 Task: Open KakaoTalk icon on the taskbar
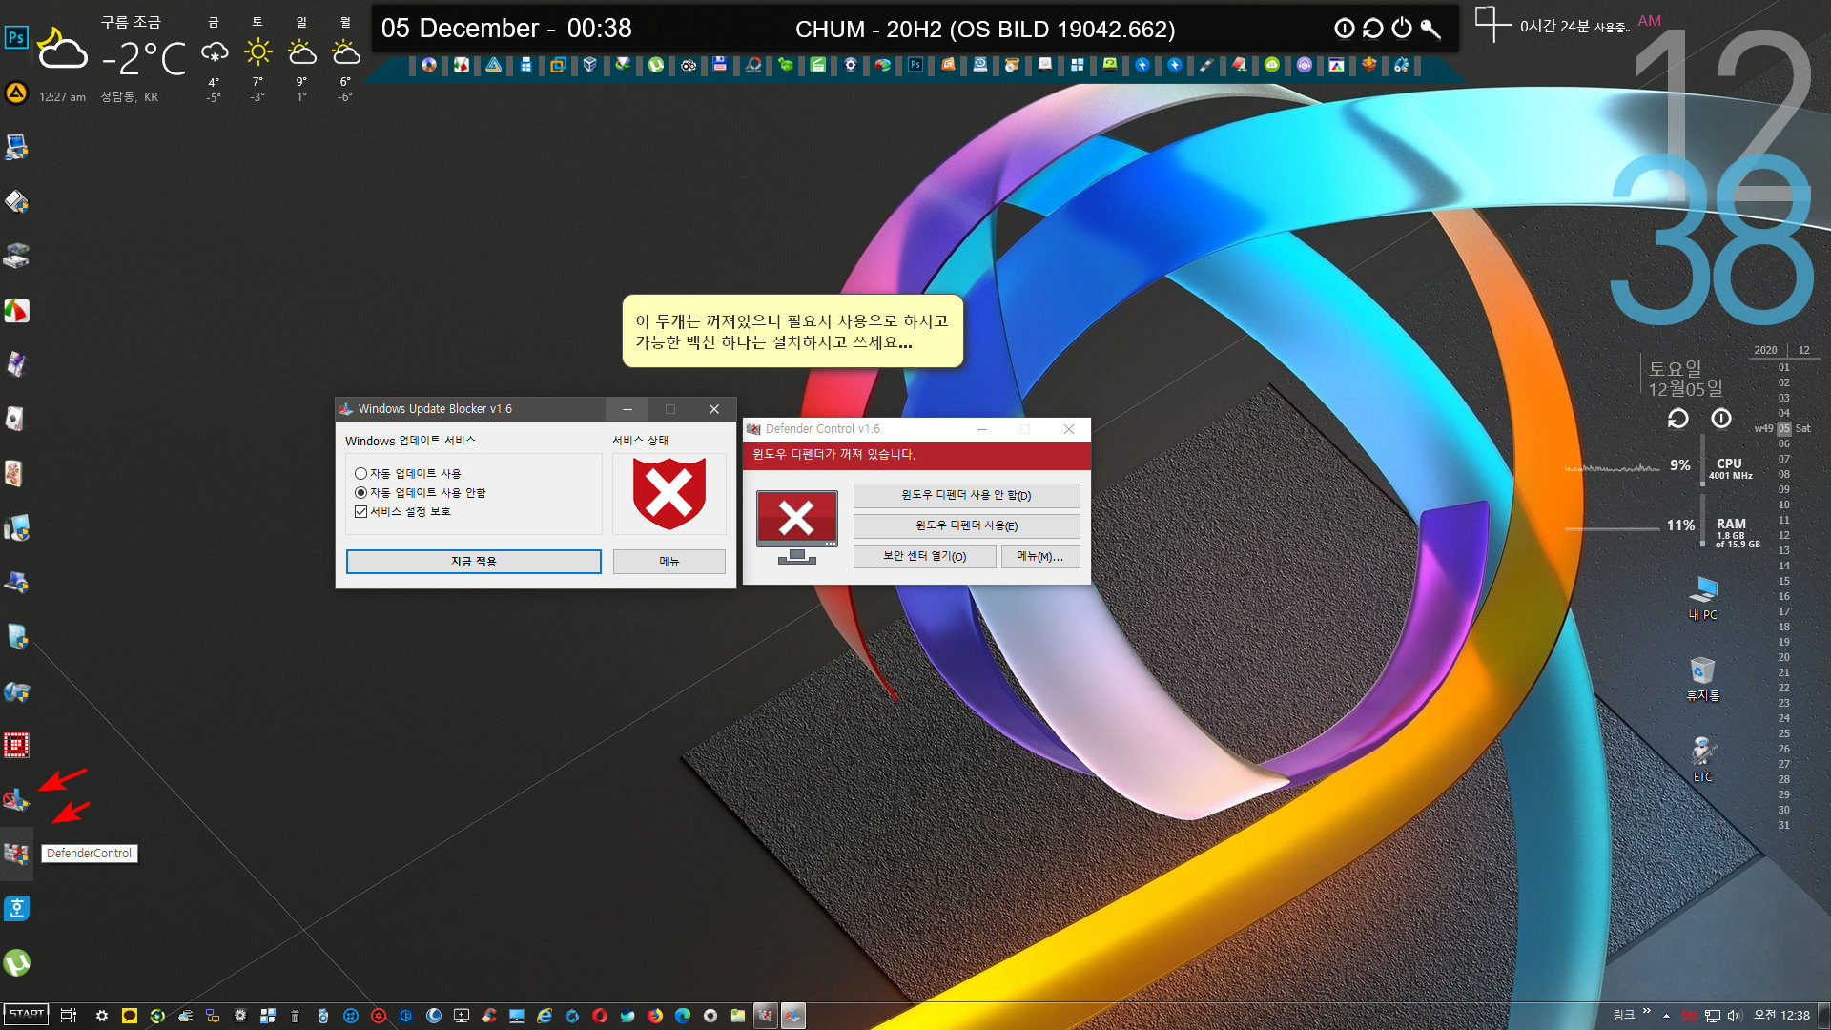(130, 1016)
